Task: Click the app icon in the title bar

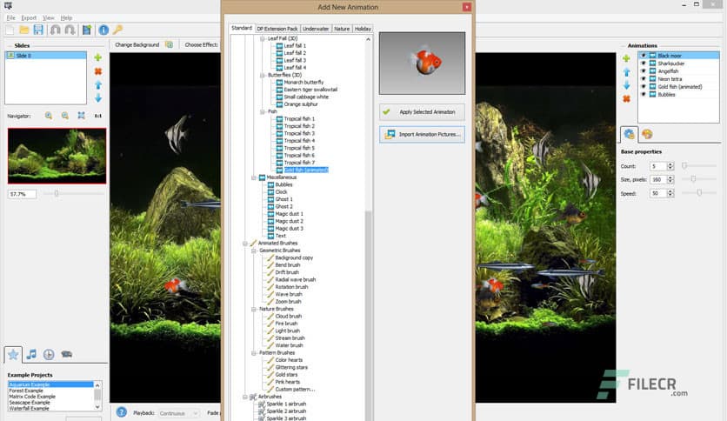Action: [8, 5]
